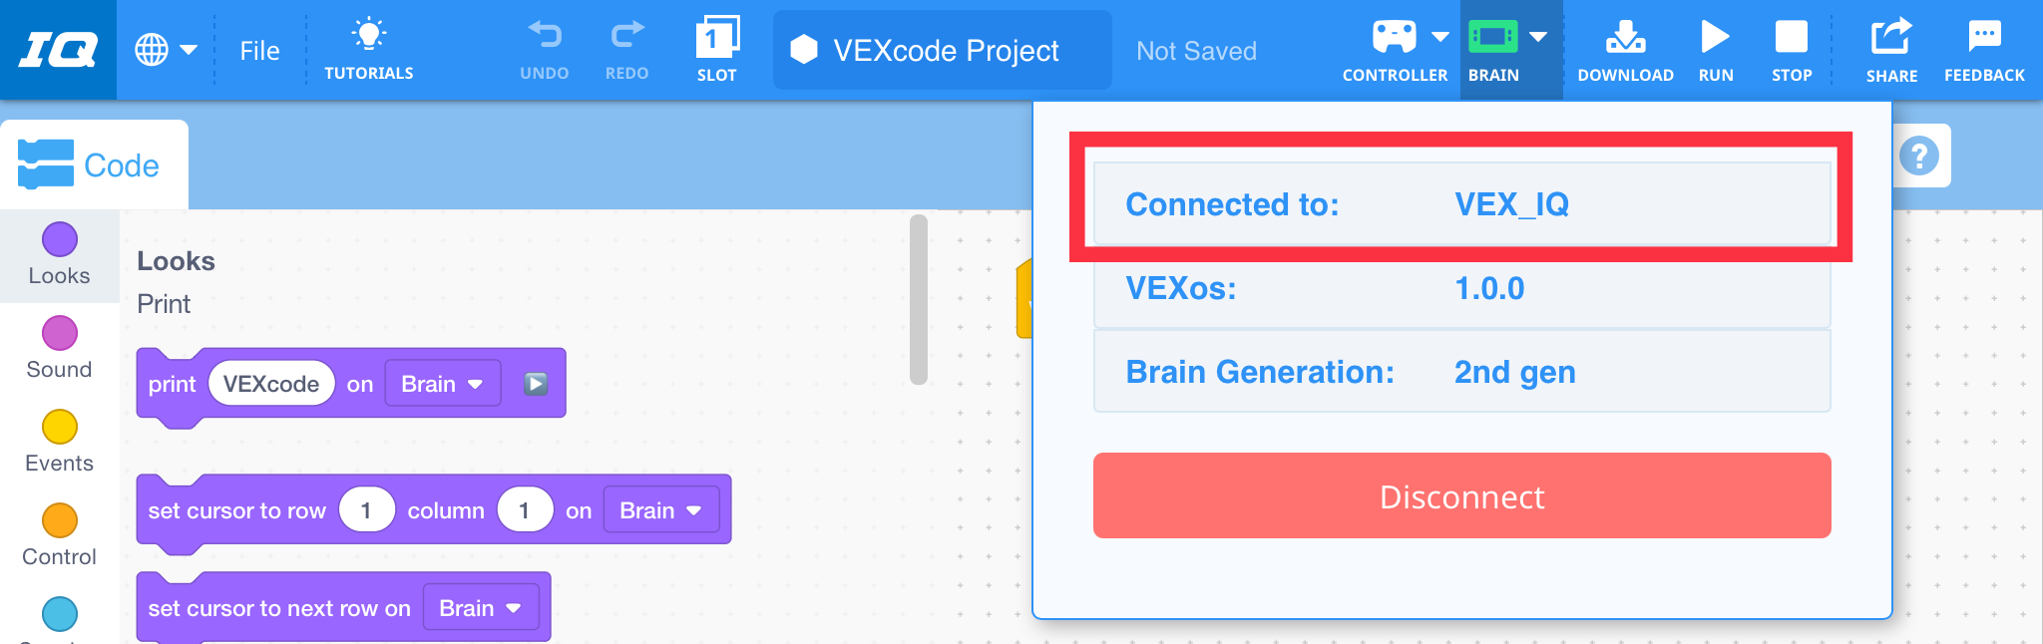
Task: Rename the VEXcode Project title
Action: (941, 50)
